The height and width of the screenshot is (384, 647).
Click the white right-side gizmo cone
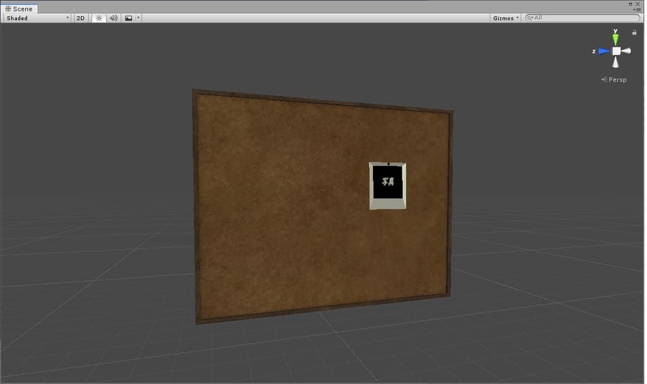(626, 51)
